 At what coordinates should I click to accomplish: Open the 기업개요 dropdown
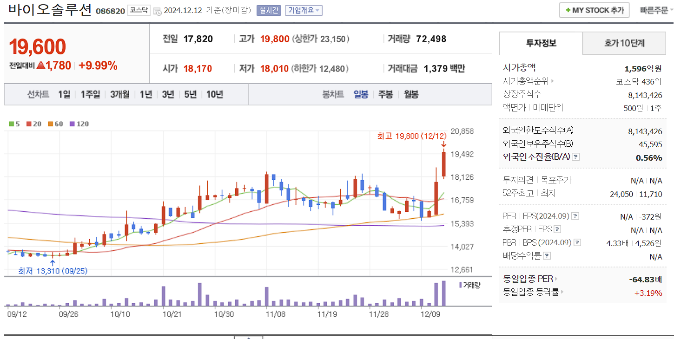[303, 10]
